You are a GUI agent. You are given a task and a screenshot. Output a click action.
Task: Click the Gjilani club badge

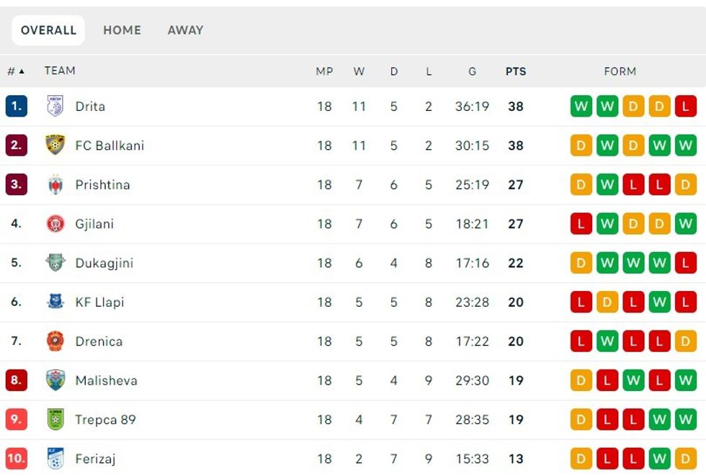click(x=55, y=224)
